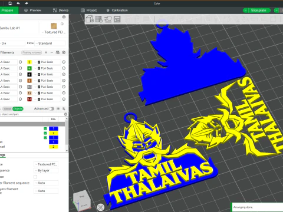Click the Slice plate button

pyautogui.click(x=259, y=11)
